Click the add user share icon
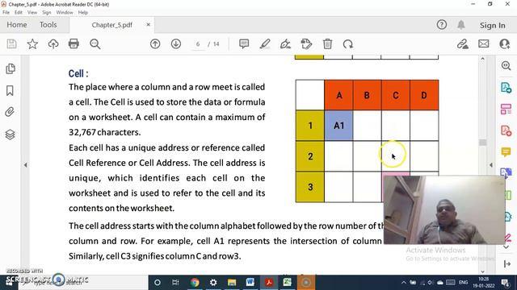Screen dimensions: 517x290 point(505,44)
